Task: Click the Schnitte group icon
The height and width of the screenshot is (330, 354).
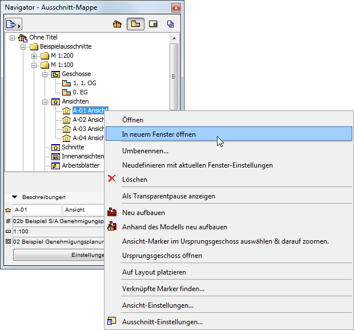Action: click(x=55, y=148)
